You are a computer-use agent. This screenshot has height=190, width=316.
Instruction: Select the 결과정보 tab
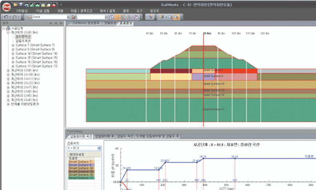click(x=126, y=23)
